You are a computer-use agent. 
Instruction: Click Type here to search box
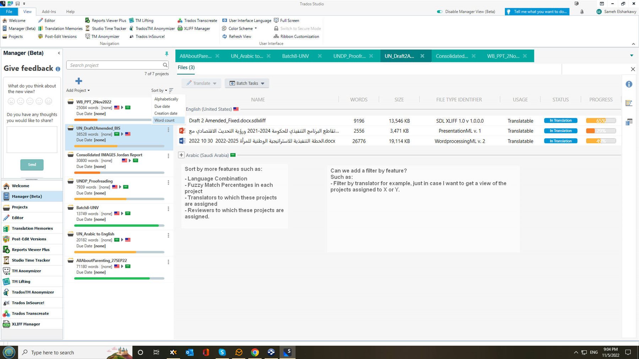point(75,352)
